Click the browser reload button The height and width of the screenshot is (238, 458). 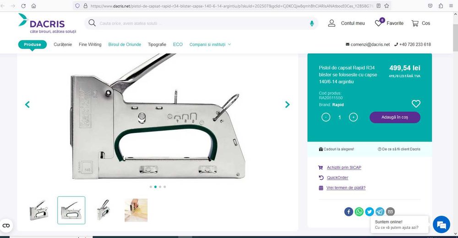23,6
